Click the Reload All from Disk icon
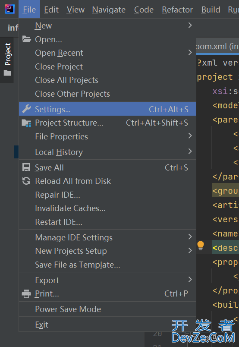The image size is (239, 347). [x=26, y=181]
